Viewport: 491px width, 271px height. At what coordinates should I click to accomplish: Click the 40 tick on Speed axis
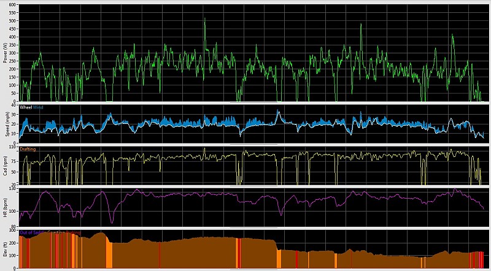click(x=14, y=105)
